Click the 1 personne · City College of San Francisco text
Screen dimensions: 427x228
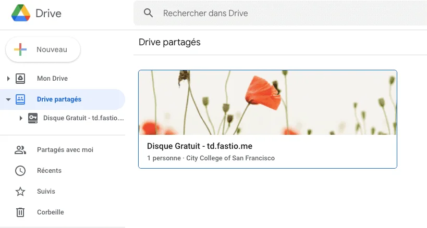pos(211,158)
